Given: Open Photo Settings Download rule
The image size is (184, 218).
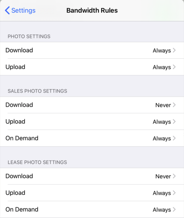Looking at the screenshot, I should click(92, 50).
